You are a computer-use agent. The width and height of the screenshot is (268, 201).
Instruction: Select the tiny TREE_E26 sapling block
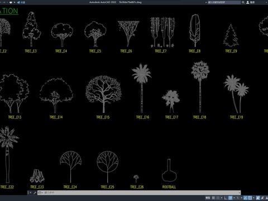point(136,179)
